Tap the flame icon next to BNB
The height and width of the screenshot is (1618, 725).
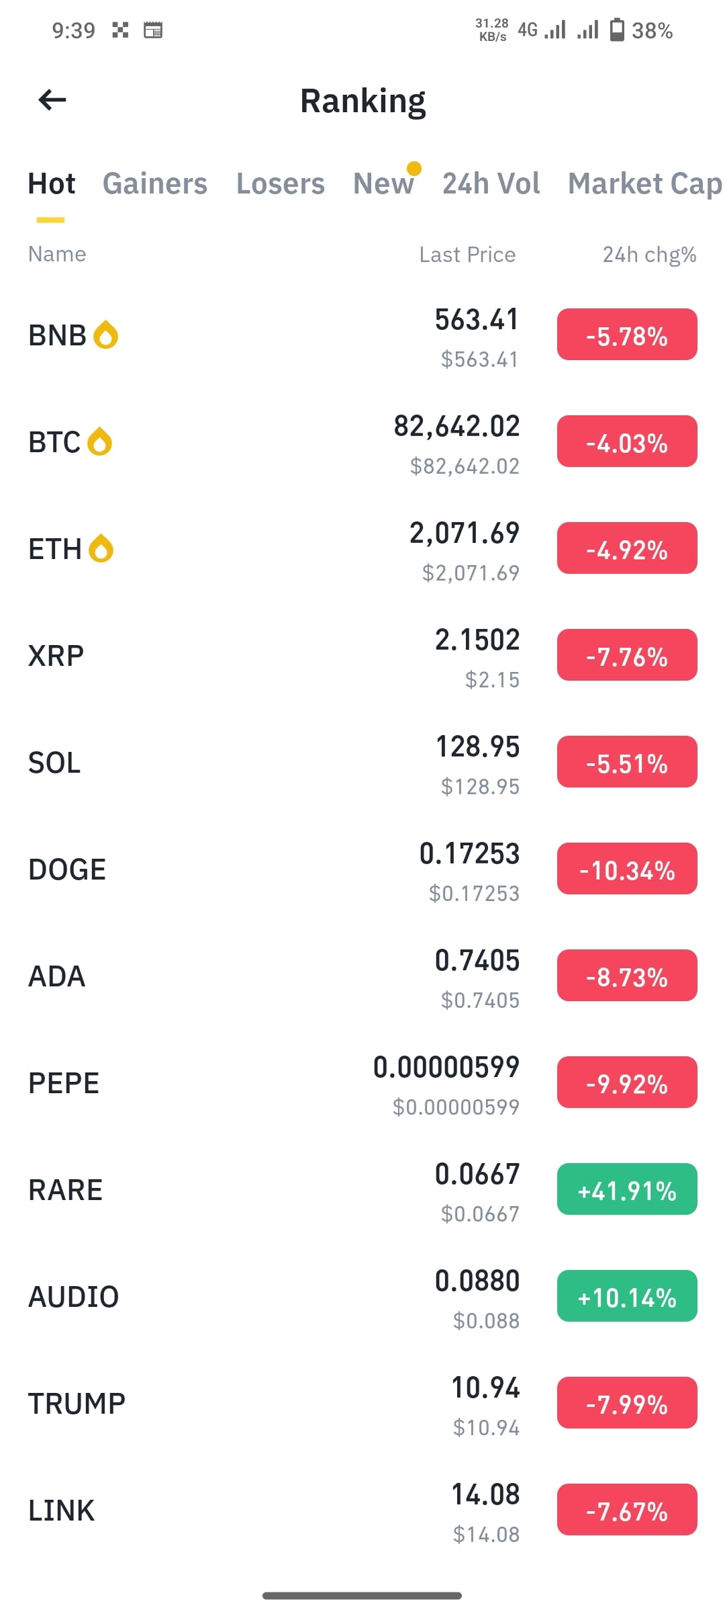(105, 335)
